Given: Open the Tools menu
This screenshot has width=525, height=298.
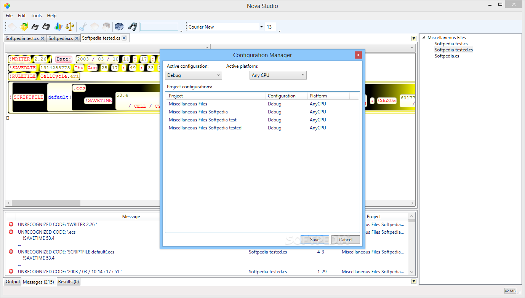Looking at the screenshot, I should 36,16.
